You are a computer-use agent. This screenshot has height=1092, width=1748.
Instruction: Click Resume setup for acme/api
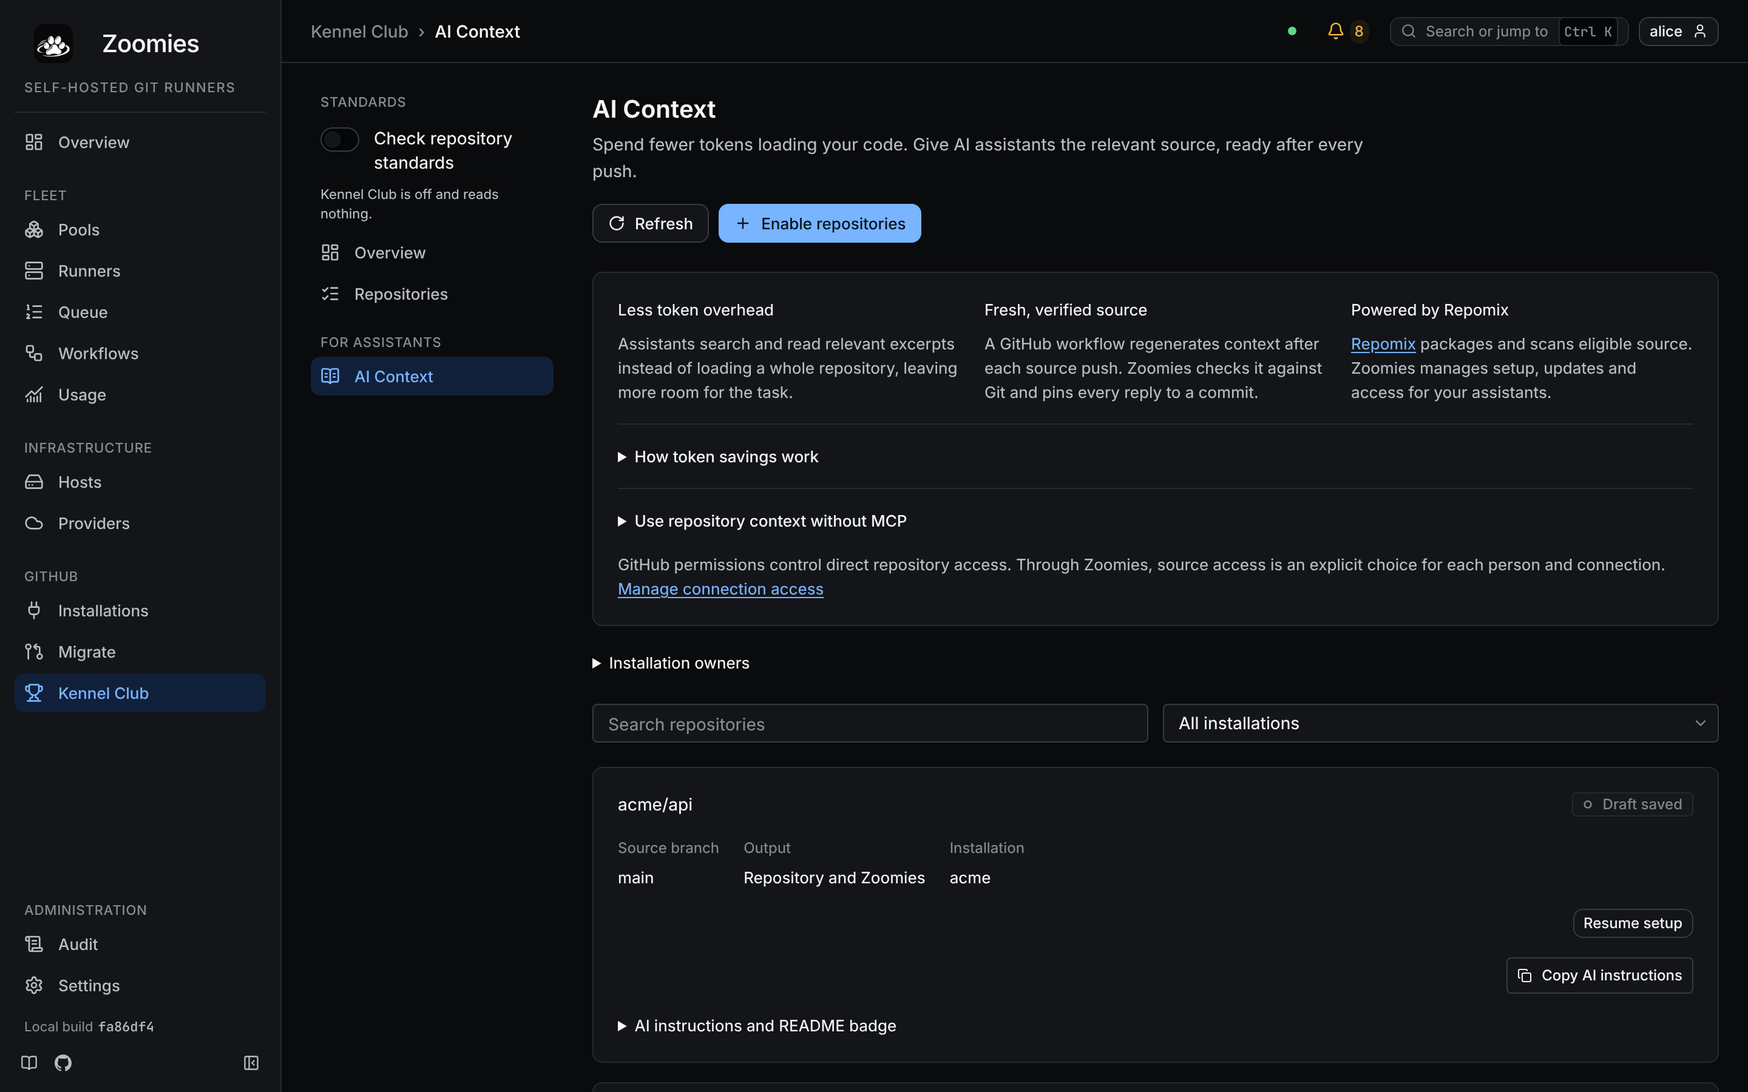(x=1633, y=923)
